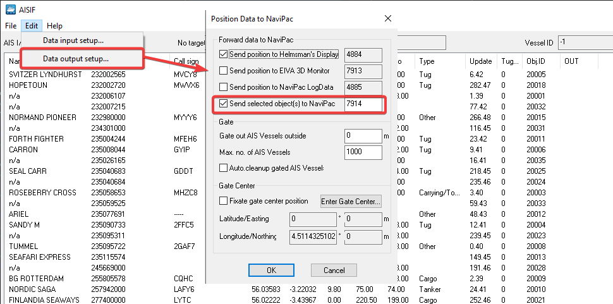Image resolution: width=613 pixels, height=304 pixels.
Task: Click call sign 2GAF7
Action: point(184,246)
